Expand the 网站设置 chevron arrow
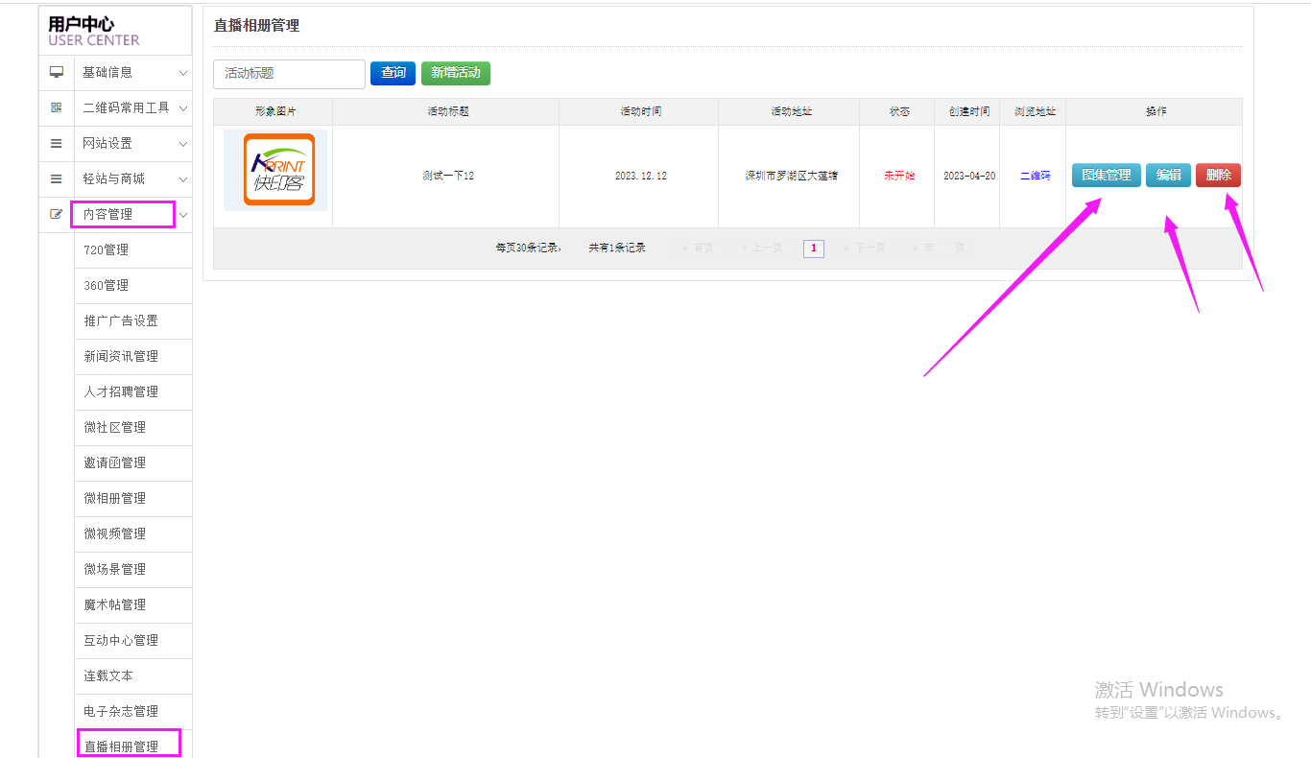This screenshot has width=1311, height=758. (x=182, y=144)
